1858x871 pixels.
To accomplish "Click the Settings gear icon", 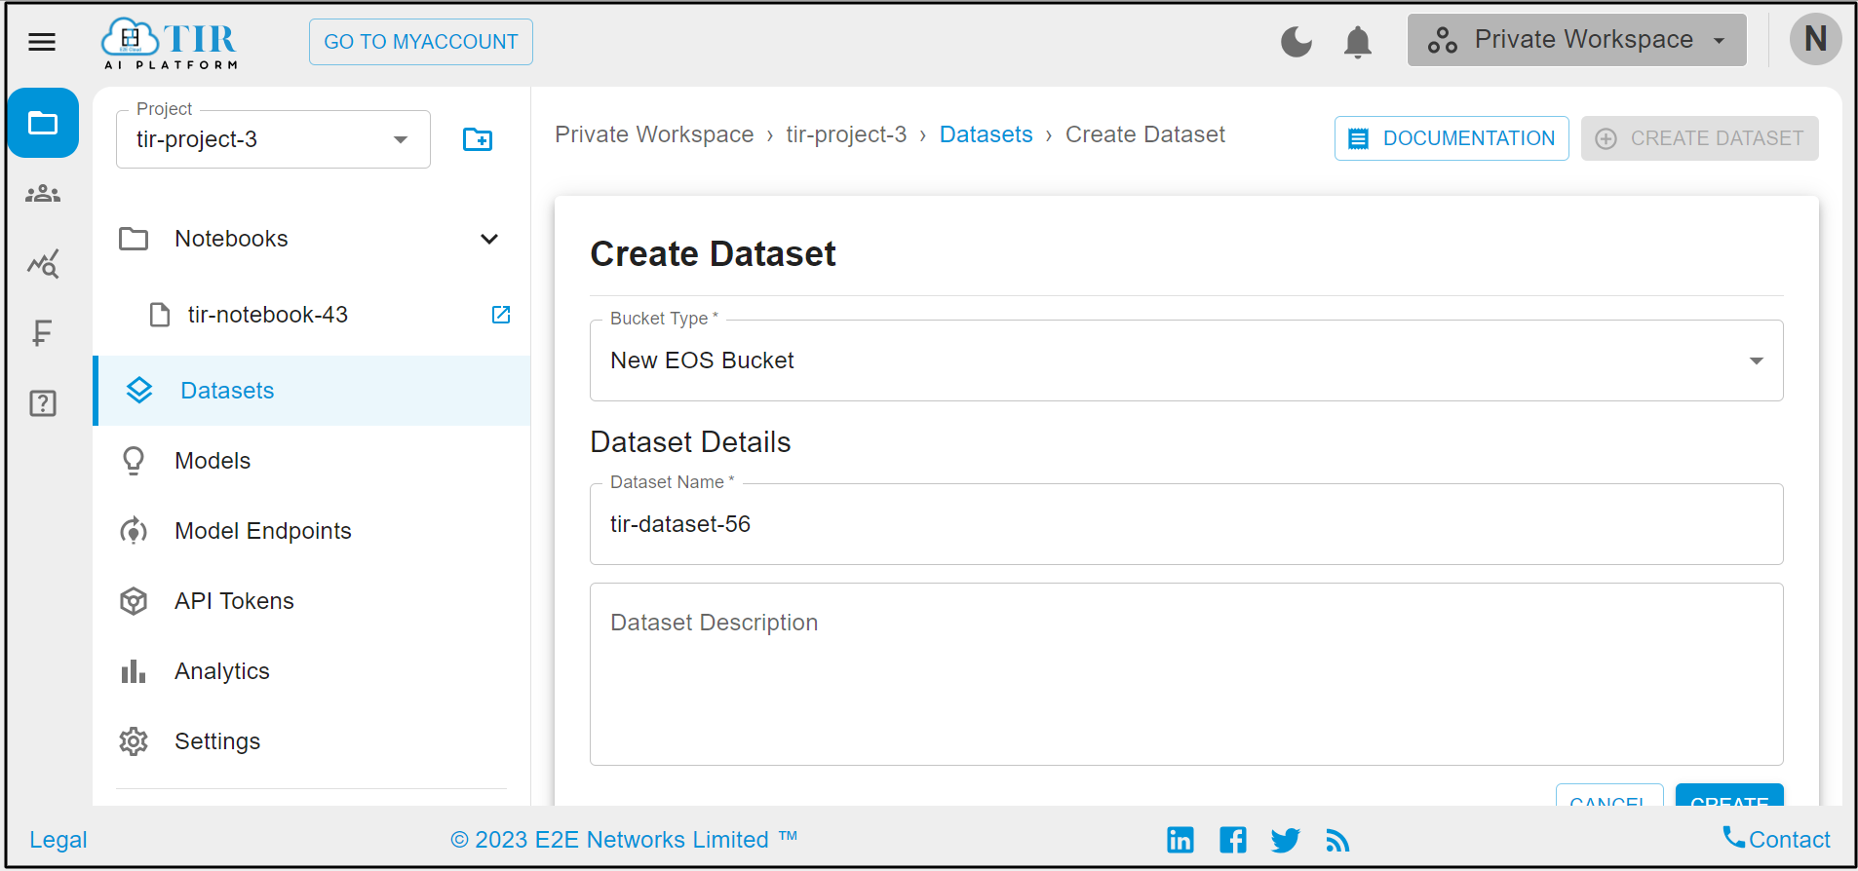I will [x=134, y=741].
